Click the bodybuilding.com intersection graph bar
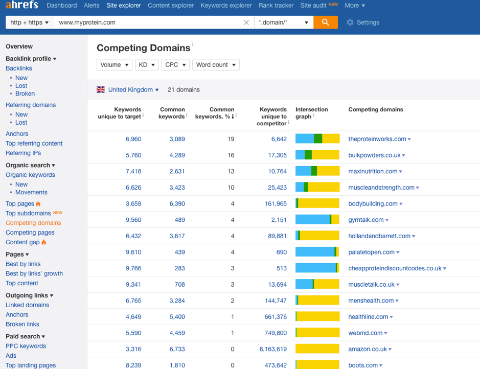Image resolution: width=480 pixels, height=369 pixels. tap(317, 203)
